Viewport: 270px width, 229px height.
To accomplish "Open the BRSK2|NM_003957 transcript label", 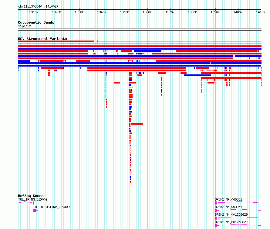I will pyautogui.click(x=228, y=207).
